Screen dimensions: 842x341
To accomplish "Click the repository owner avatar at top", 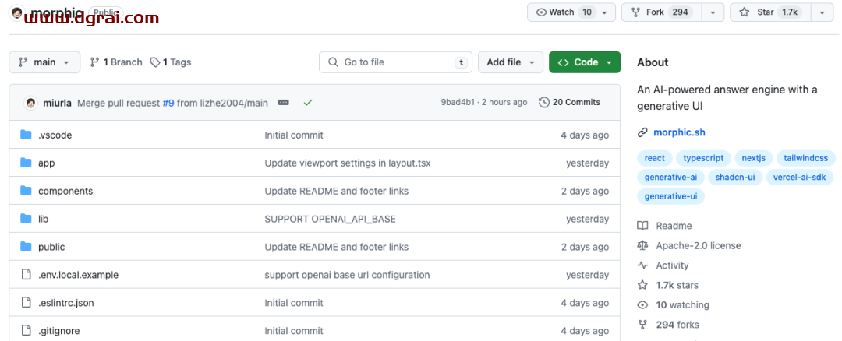I will coord(17,12).
